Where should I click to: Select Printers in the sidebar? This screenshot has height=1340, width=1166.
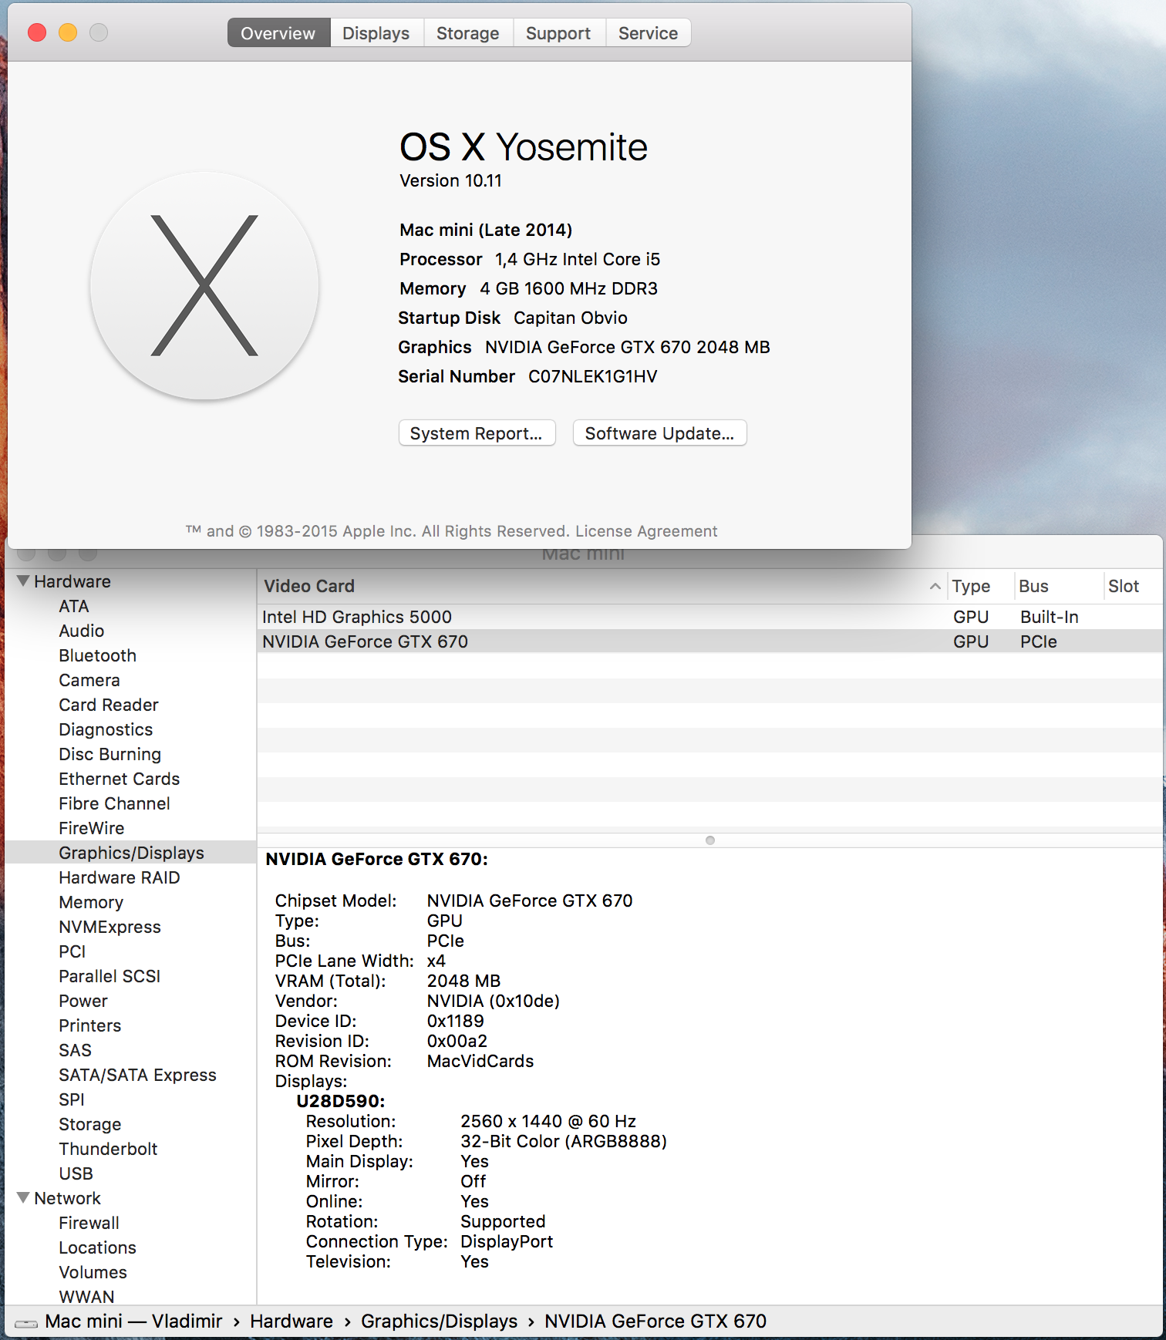pyautogui.click(x=90, y=1025)
